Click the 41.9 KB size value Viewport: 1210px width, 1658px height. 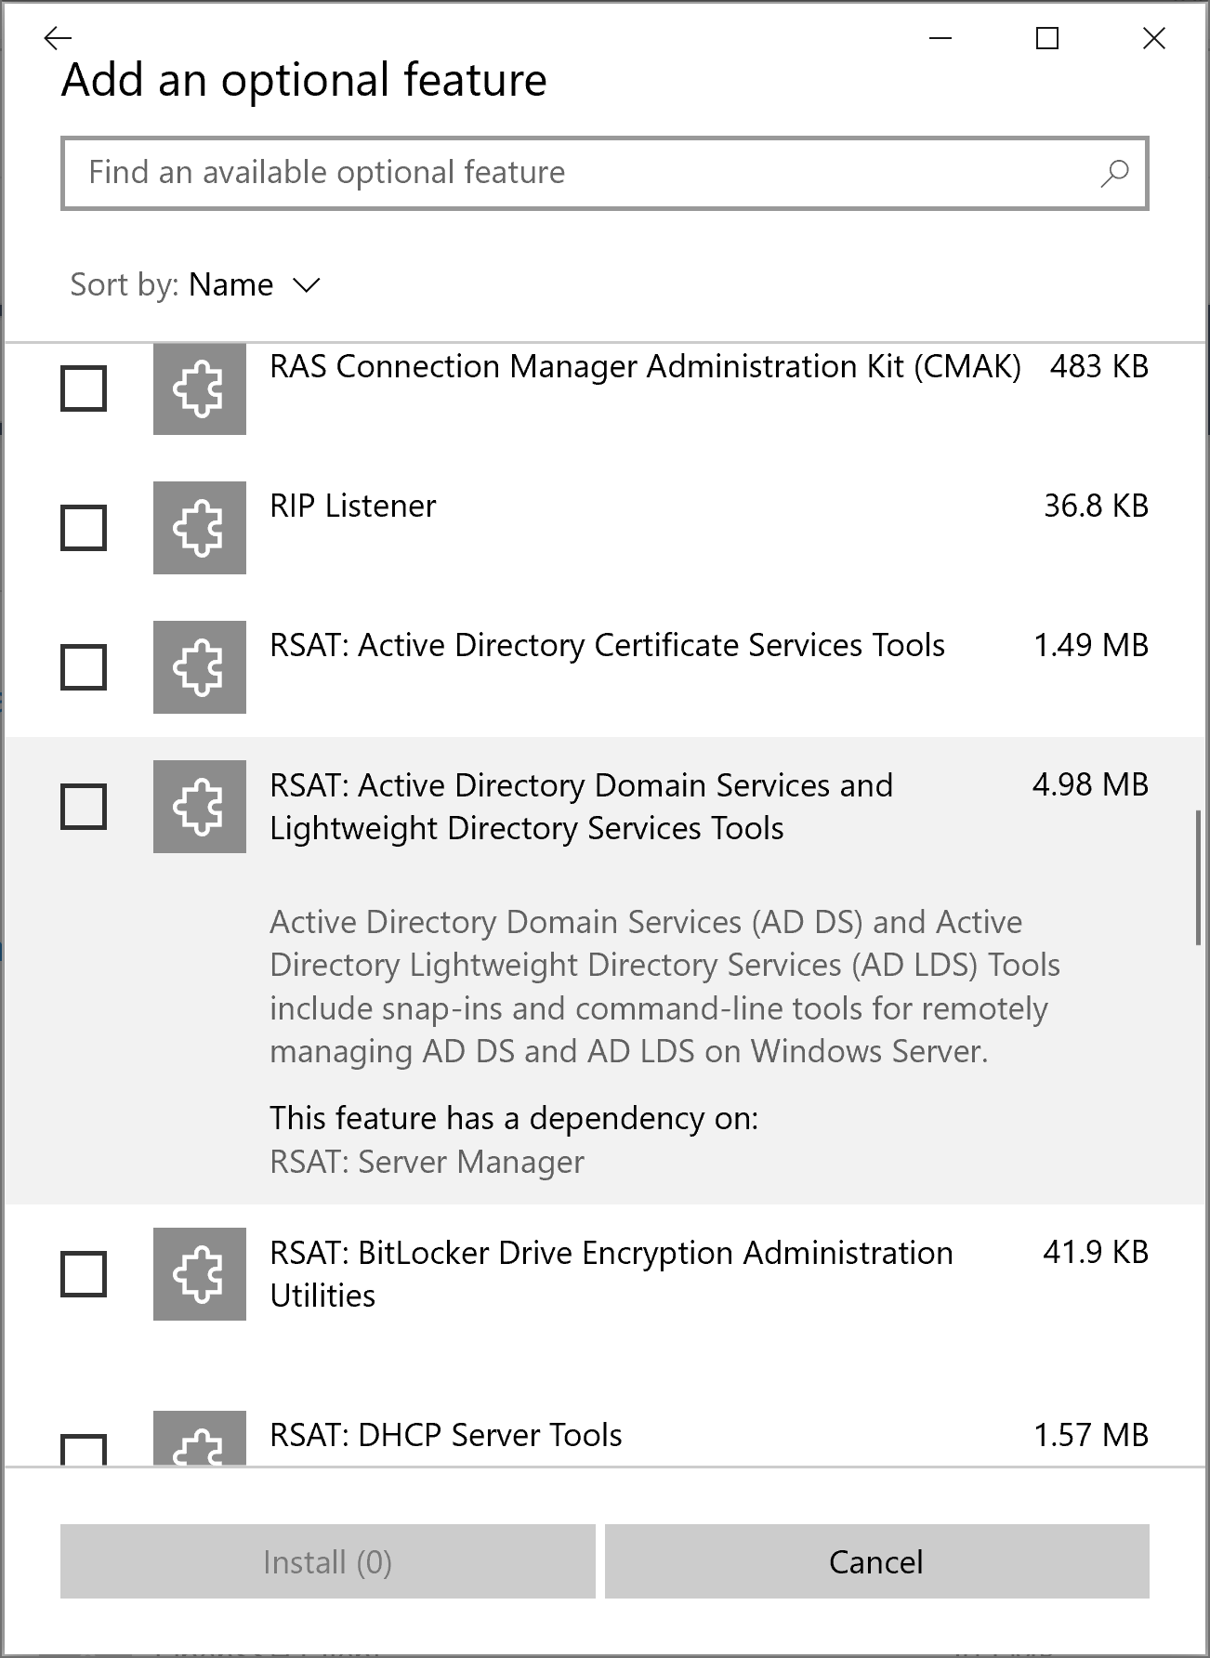click(1096, 1252)
